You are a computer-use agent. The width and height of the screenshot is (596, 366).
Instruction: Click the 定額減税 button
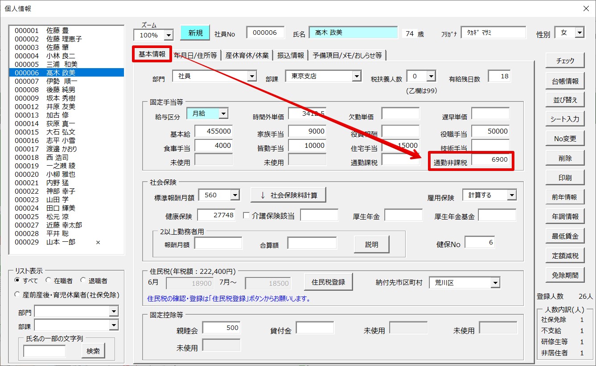(x=565, y=256)
